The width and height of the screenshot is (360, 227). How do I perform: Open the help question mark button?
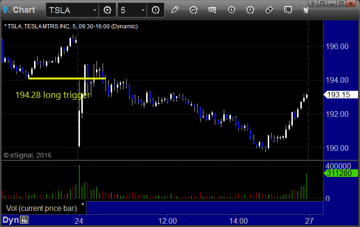coord(313,3)
